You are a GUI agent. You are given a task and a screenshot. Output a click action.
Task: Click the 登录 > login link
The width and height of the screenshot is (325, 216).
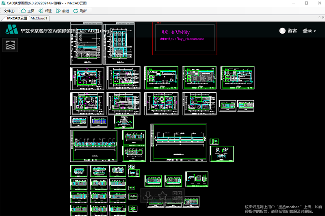click(309, 31)
